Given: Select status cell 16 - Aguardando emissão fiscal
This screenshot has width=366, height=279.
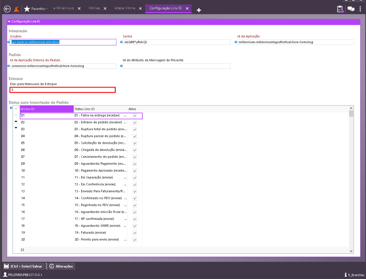Looking at the screenshot, I should point(101,212).
